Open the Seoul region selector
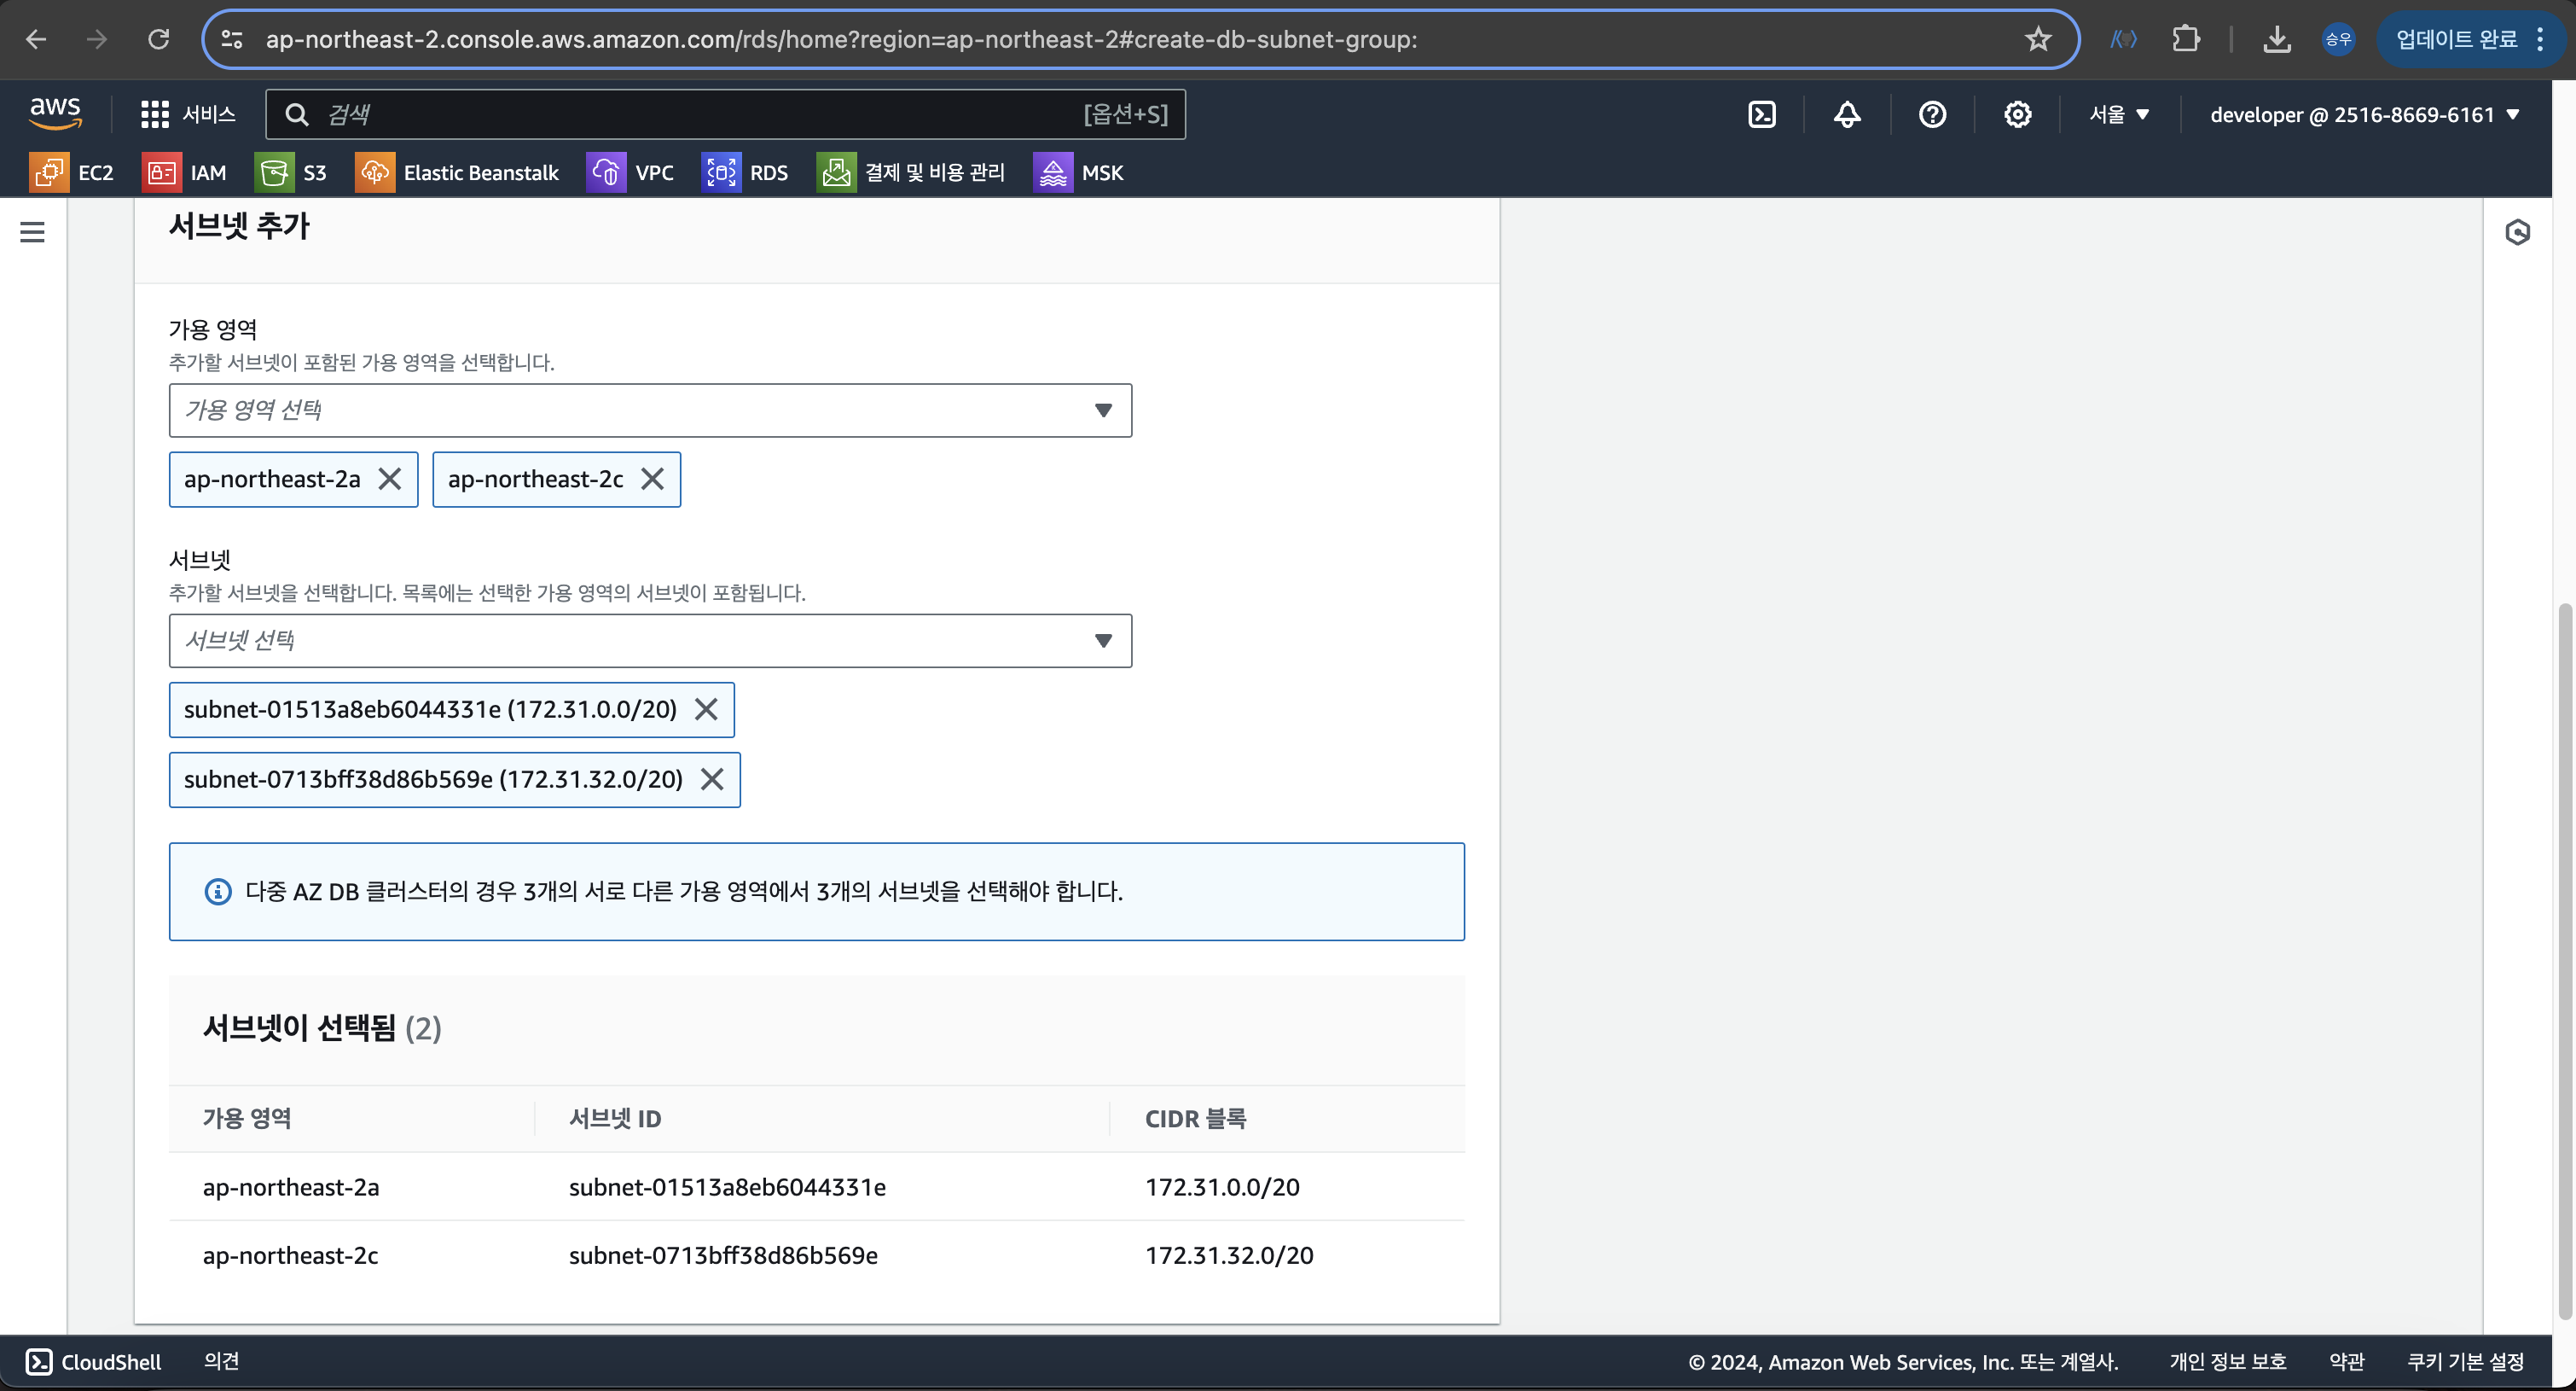Image resolution: width=2576 pixels, height=1391 pixels. (x=2118, y=114)
